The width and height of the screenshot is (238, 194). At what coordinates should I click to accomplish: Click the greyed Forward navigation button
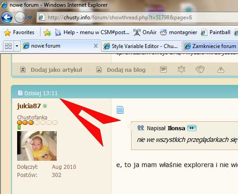(20, 18)
